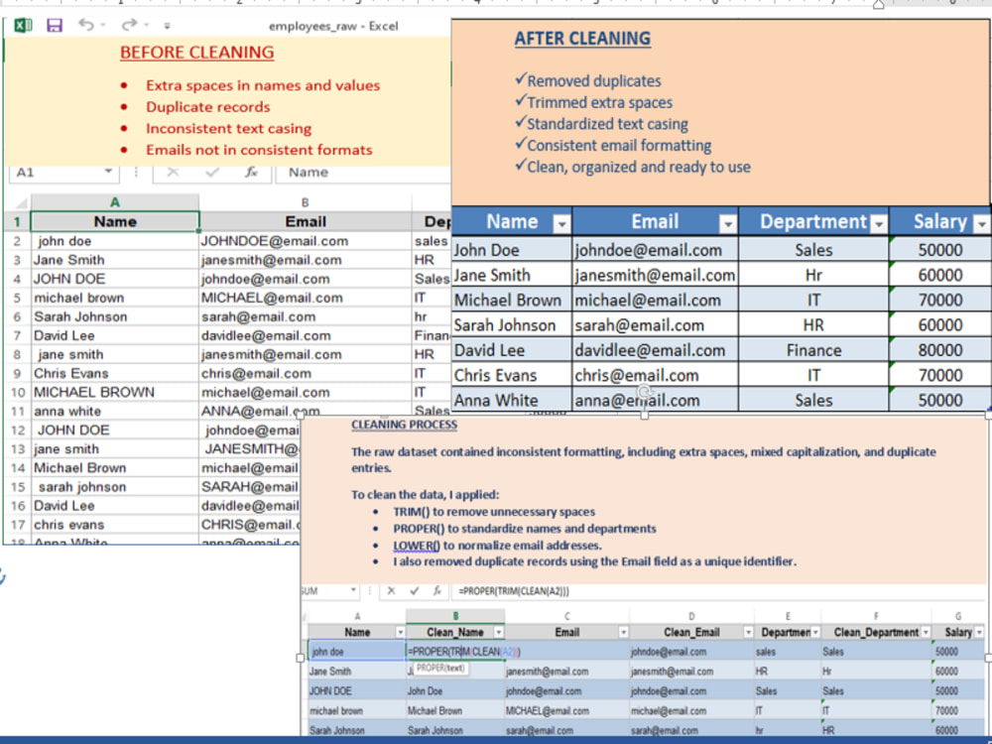Click the Enter checkmark icon beside the upper formula bar
Viewport: 992px width, 744px height.
pos(212,172)
